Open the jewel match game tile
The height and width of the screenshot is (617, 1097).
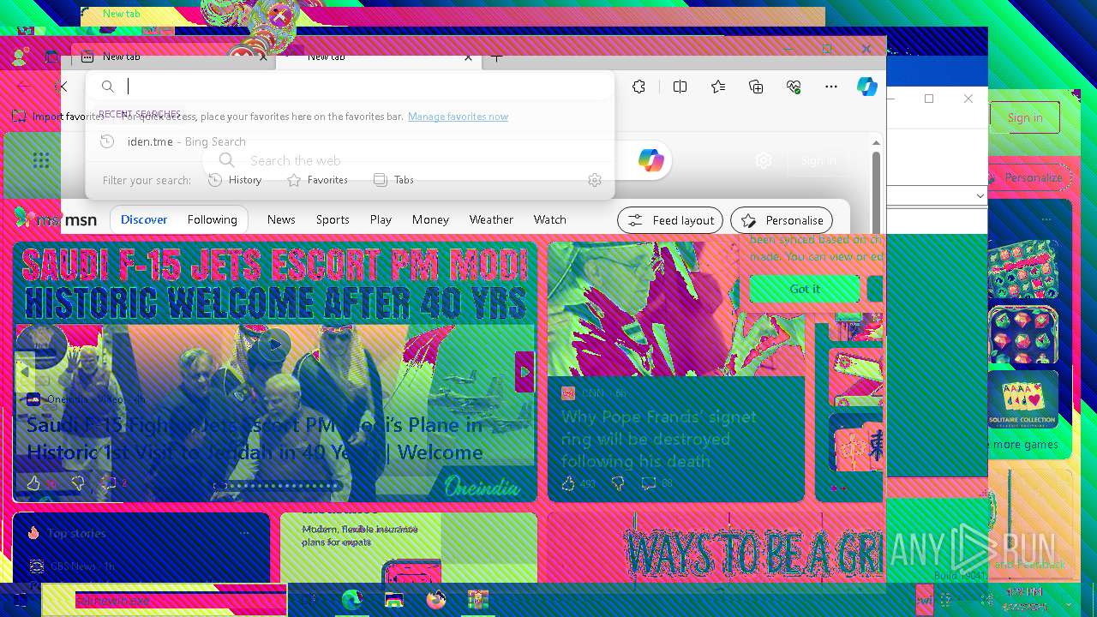click(1022, 337)
